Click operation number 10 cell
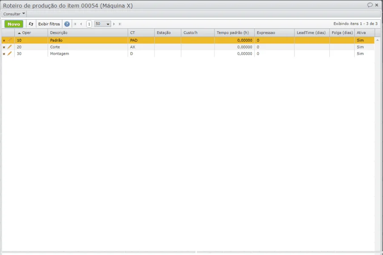 [31, 40]
